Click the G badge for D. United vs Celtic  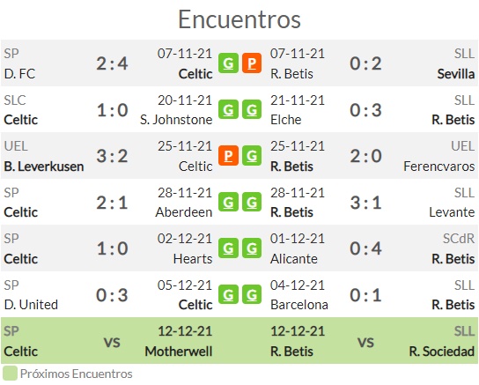[228, 295]
